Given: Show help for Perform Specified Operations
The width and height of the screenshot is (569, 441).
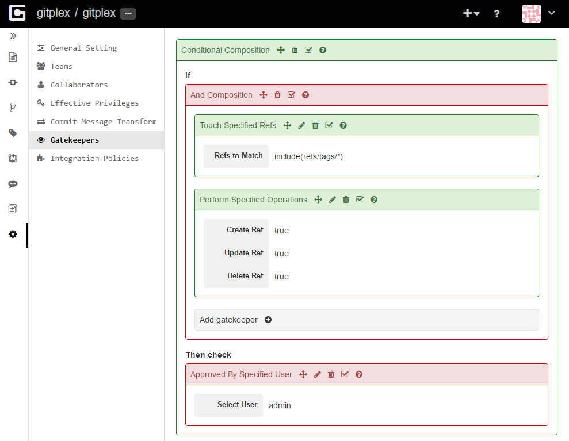Looking at the screenshot, I should tap(374, 200).
